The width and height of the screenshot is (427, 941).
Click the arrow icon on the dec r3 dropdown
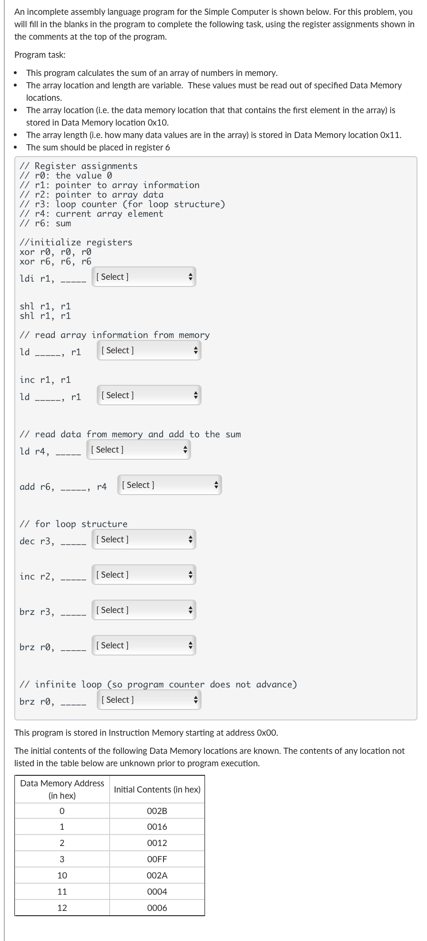190,539
